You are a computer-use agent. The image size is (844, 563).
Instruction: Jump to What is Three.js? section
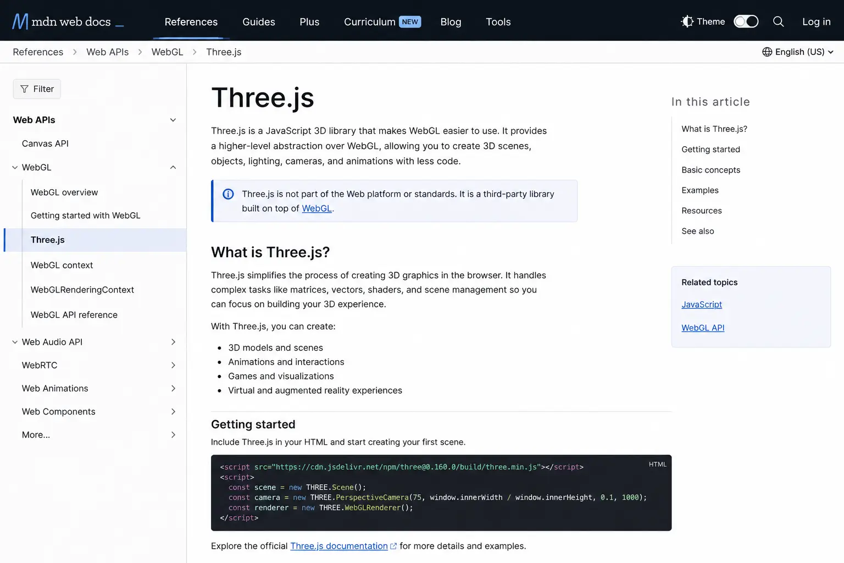[x=714, y=129]
